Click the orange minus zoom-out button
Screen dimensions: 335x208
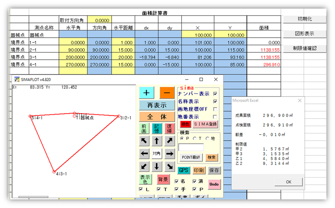167,93
